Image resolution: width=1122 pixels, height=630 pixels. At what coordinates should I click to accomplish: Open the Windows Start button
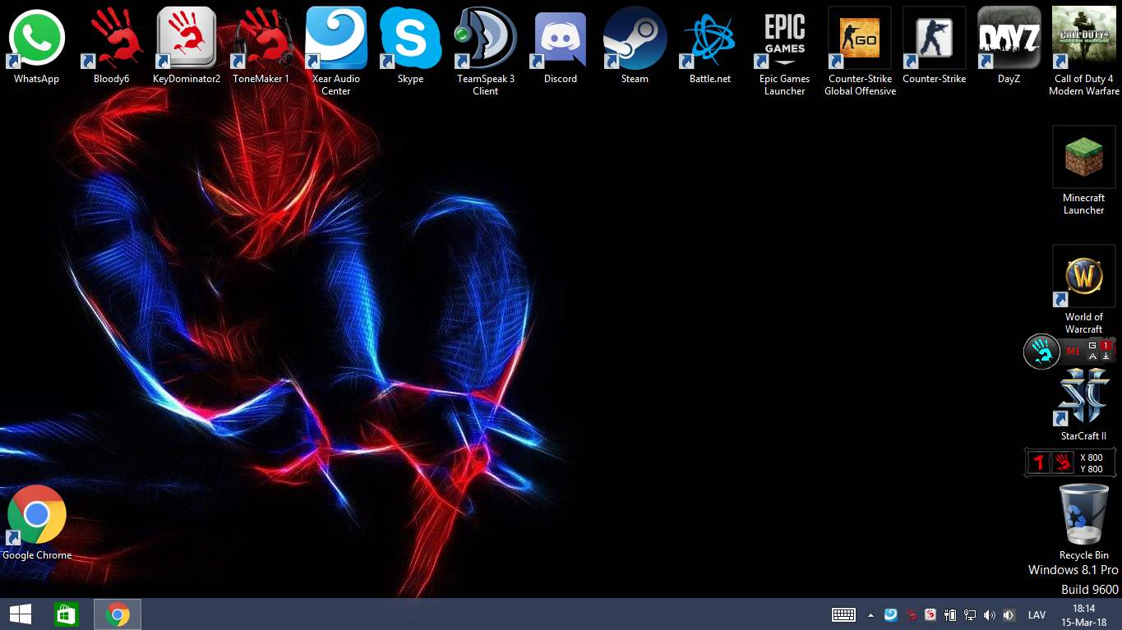point(21,614)
